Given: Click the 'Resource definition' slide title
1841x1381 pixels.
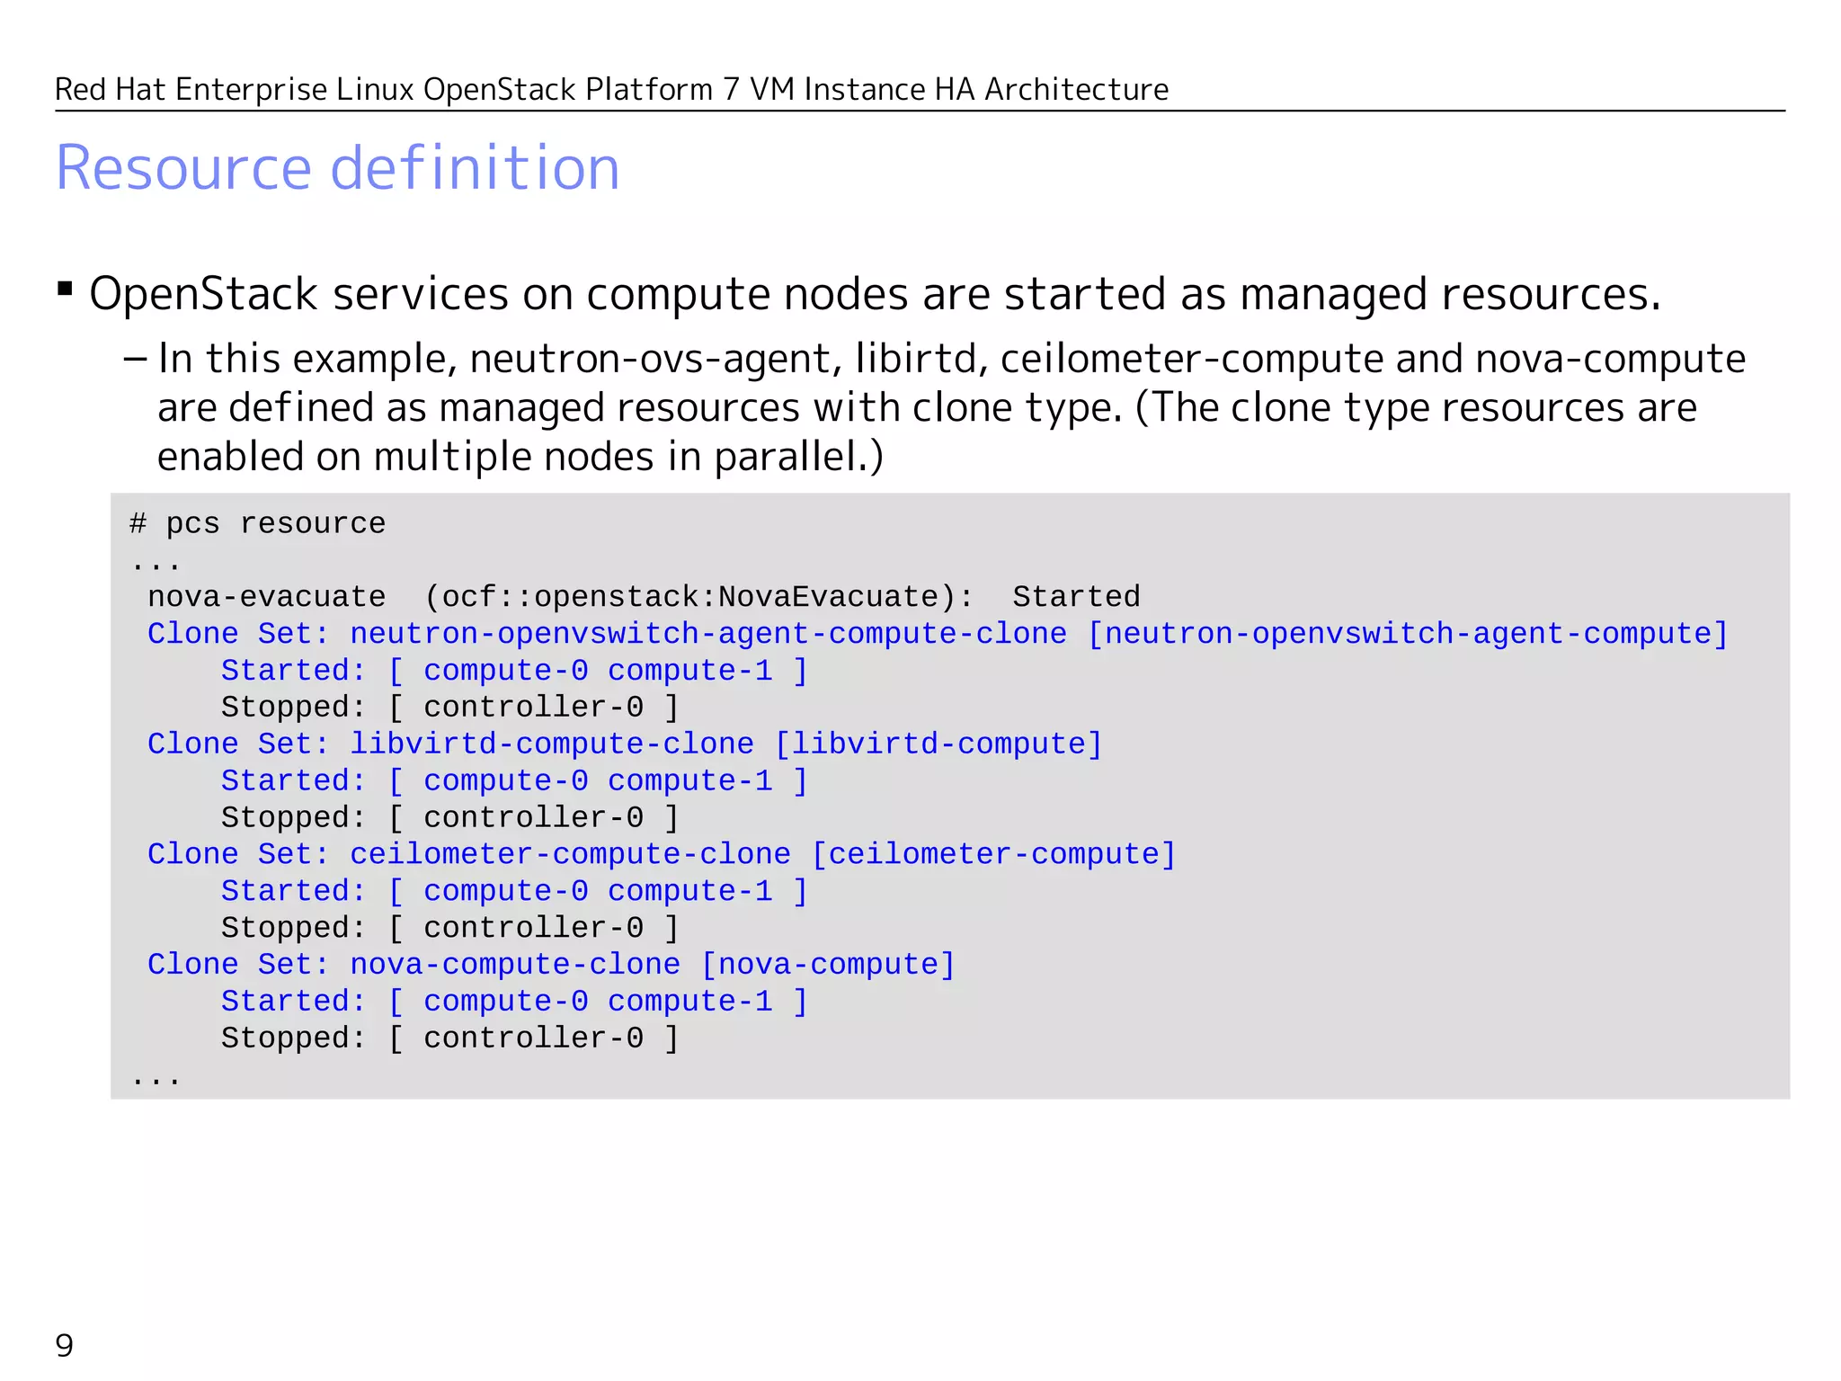Looking at the screenshot, I should 338,168.
